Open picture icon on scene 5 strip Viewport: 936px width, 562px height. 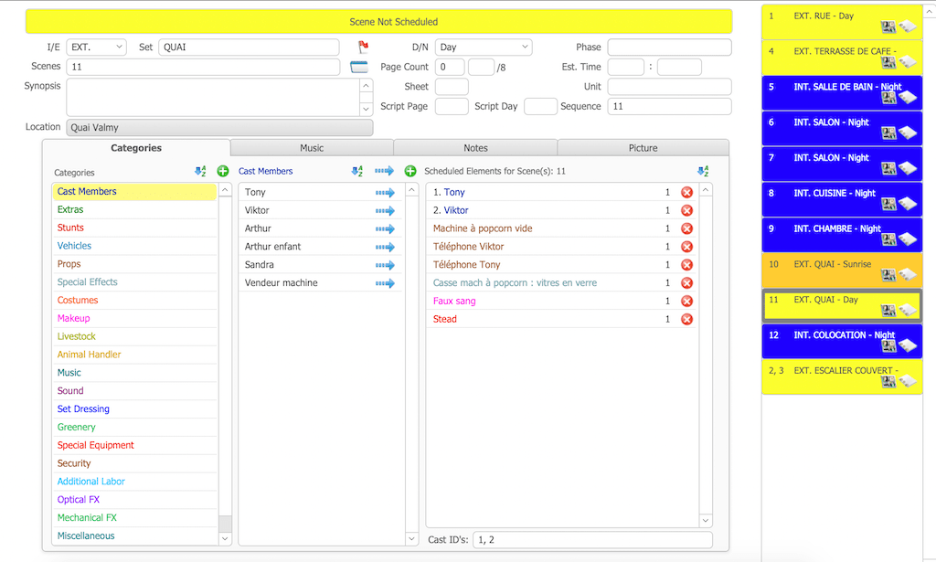tap(888, 98)
